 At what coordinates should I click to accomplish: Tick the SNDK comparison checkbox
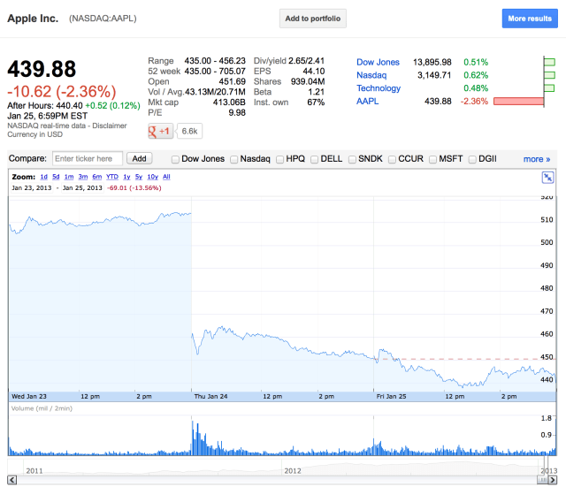[x=352, y=159]
